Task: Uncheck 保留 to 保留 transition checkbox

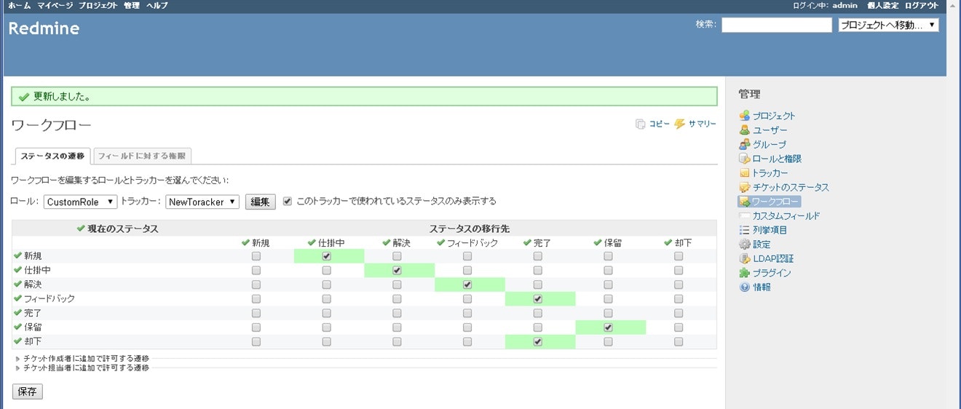Action: click(x=608, y=327)
